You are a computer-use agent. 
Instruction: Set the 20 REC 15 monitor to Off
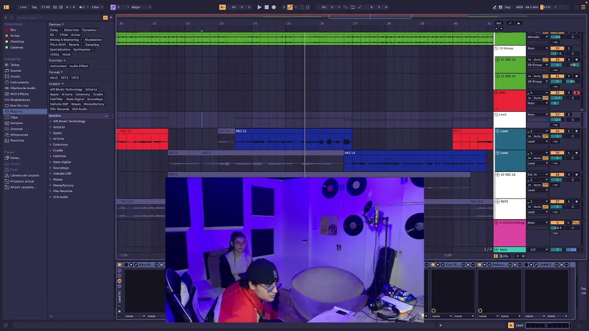coord(546,60)
